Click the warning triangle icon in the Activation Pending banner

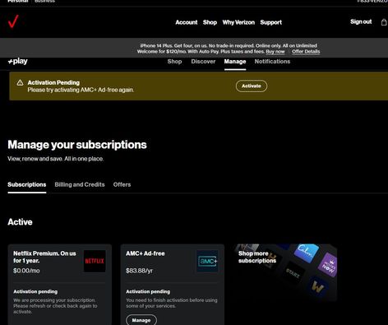[20, 83]
